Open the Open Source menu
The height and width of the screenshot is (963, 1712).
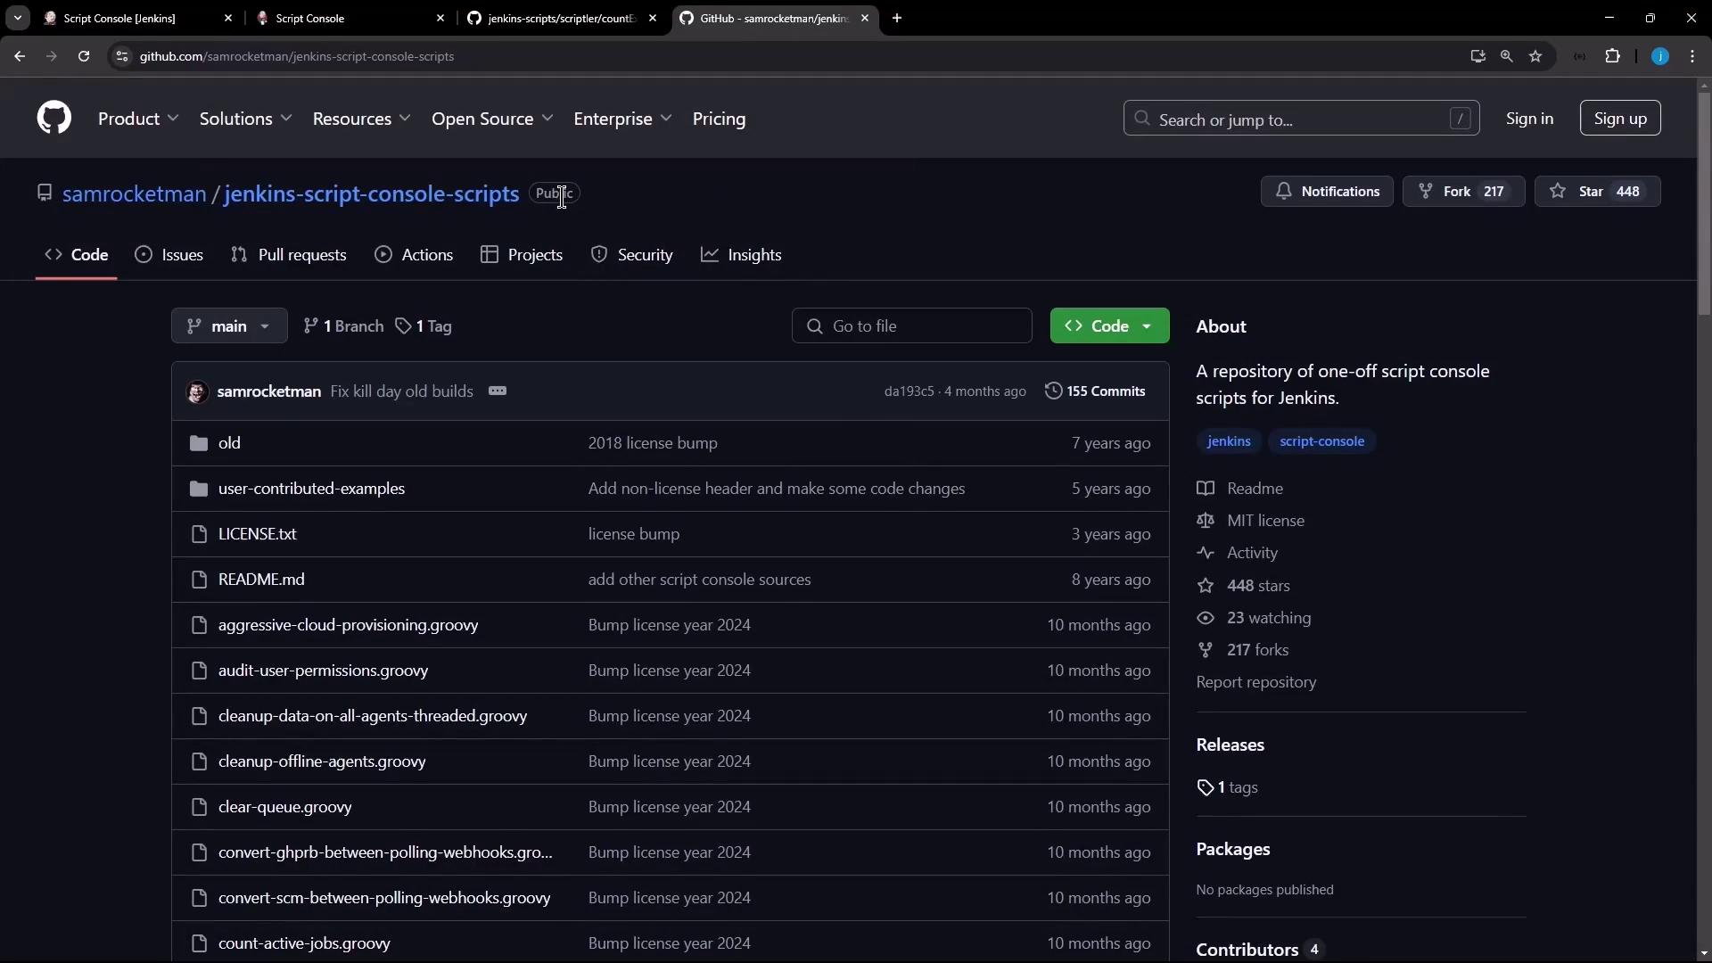491,119
